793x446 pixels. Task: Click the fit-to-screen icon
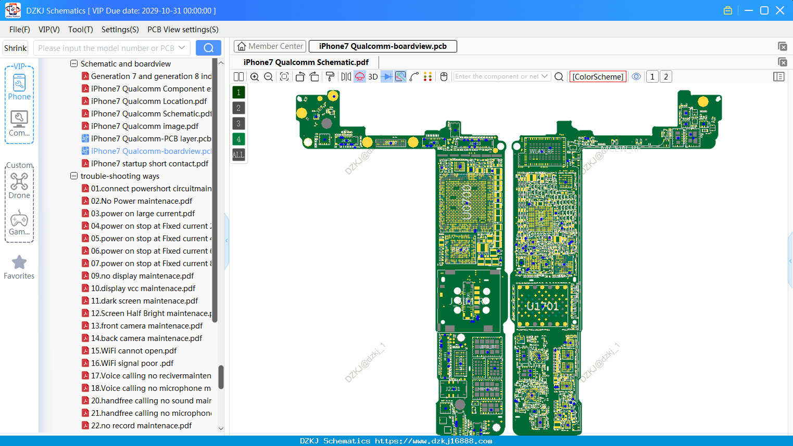[284, 76]
